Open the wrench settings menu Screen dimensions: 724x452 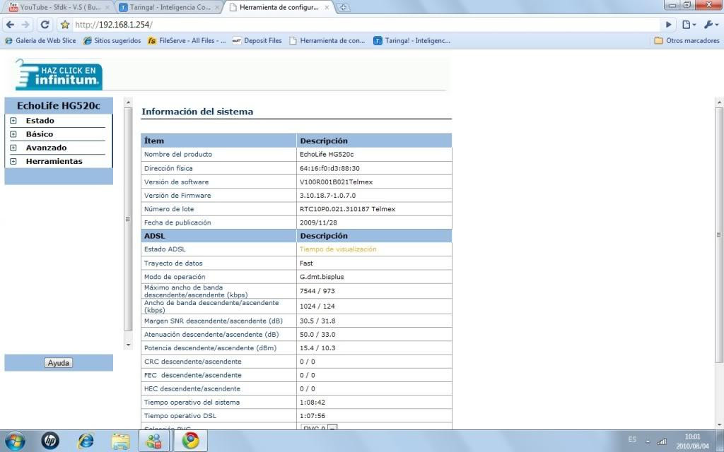click(711, 25)
